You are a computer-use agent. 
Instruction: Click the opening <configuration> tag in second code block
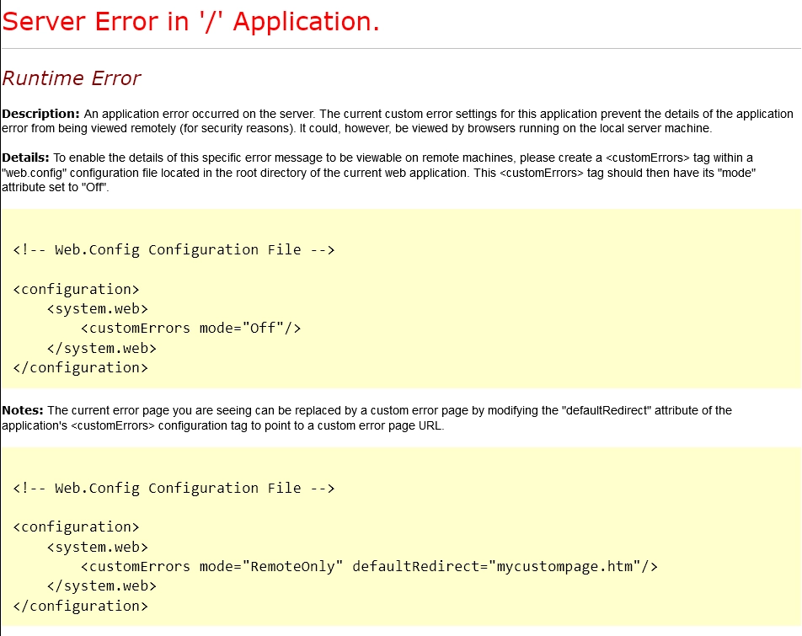pos(76,527)
